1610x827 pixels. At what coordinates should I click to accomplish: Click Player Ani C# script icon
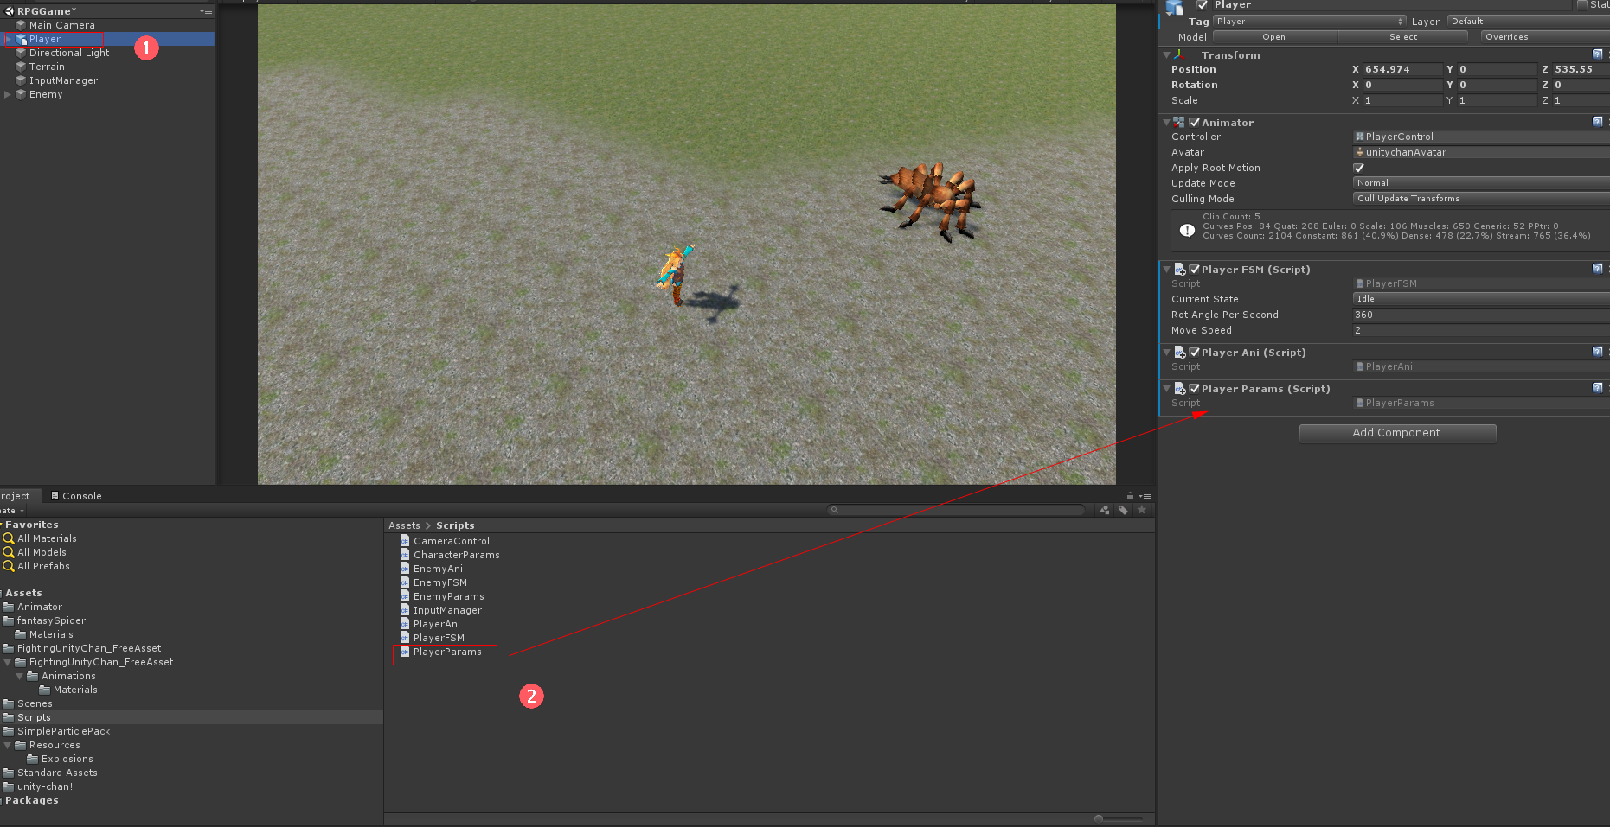click(x=1180, y=353)
